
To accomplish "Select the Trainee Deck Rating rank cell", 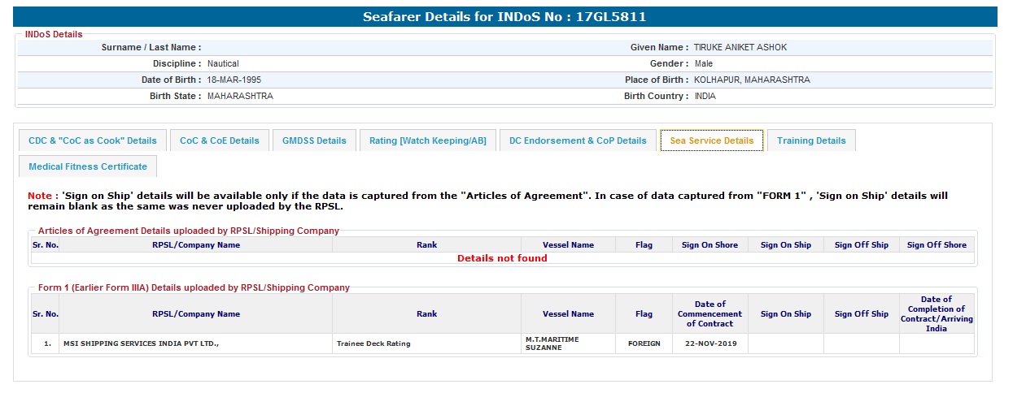I will (x=373, y=343).
